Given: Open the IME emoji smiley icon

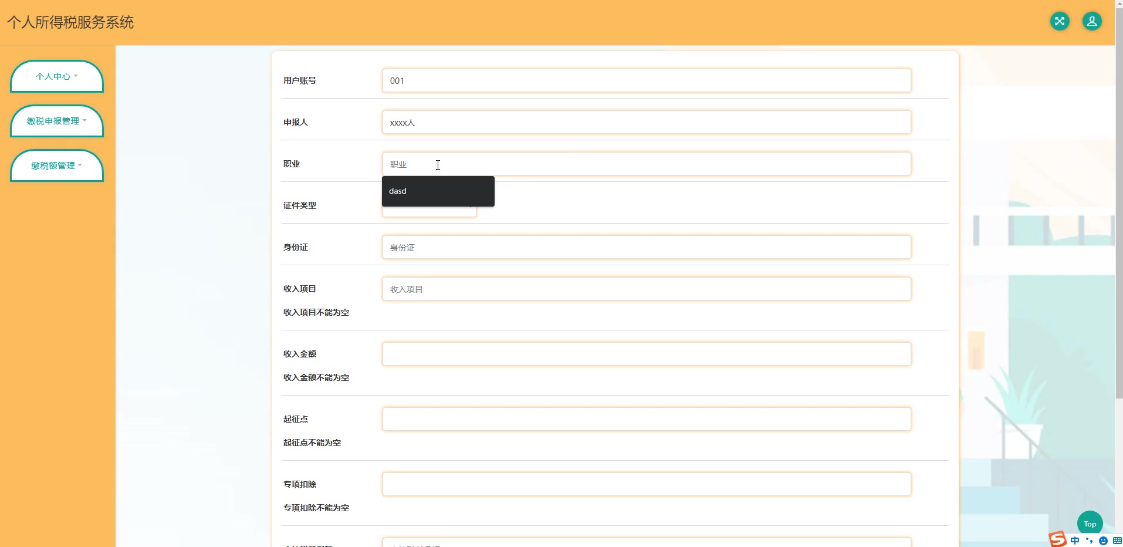Looking at the screenshot, I should tap(1103, 541).
